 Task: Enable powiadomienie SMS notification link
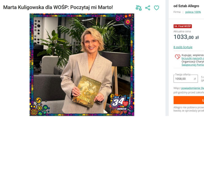193,88
